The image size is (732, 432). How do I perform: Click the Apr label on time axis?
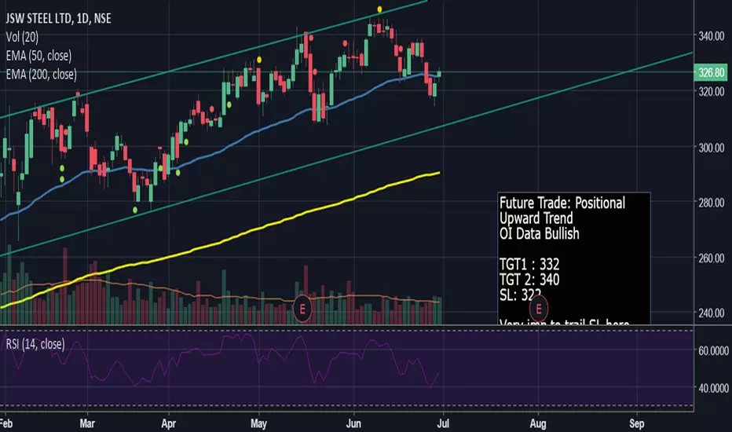pos(168,423)
